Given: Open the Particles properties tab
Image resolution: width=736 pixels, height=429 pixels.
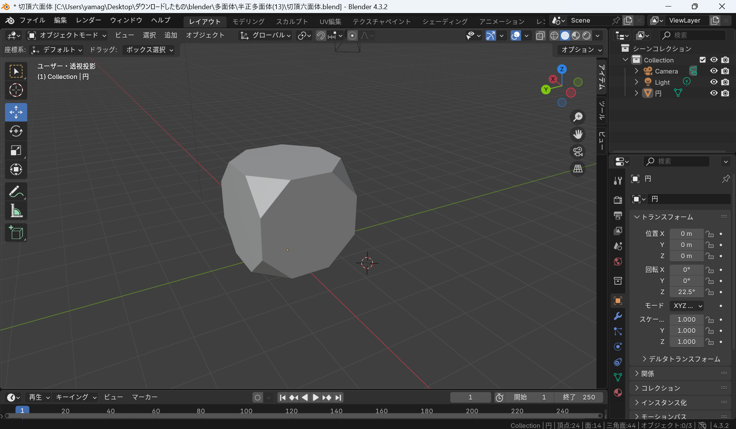Looking at the screenshot, I should tap(618, 331).
